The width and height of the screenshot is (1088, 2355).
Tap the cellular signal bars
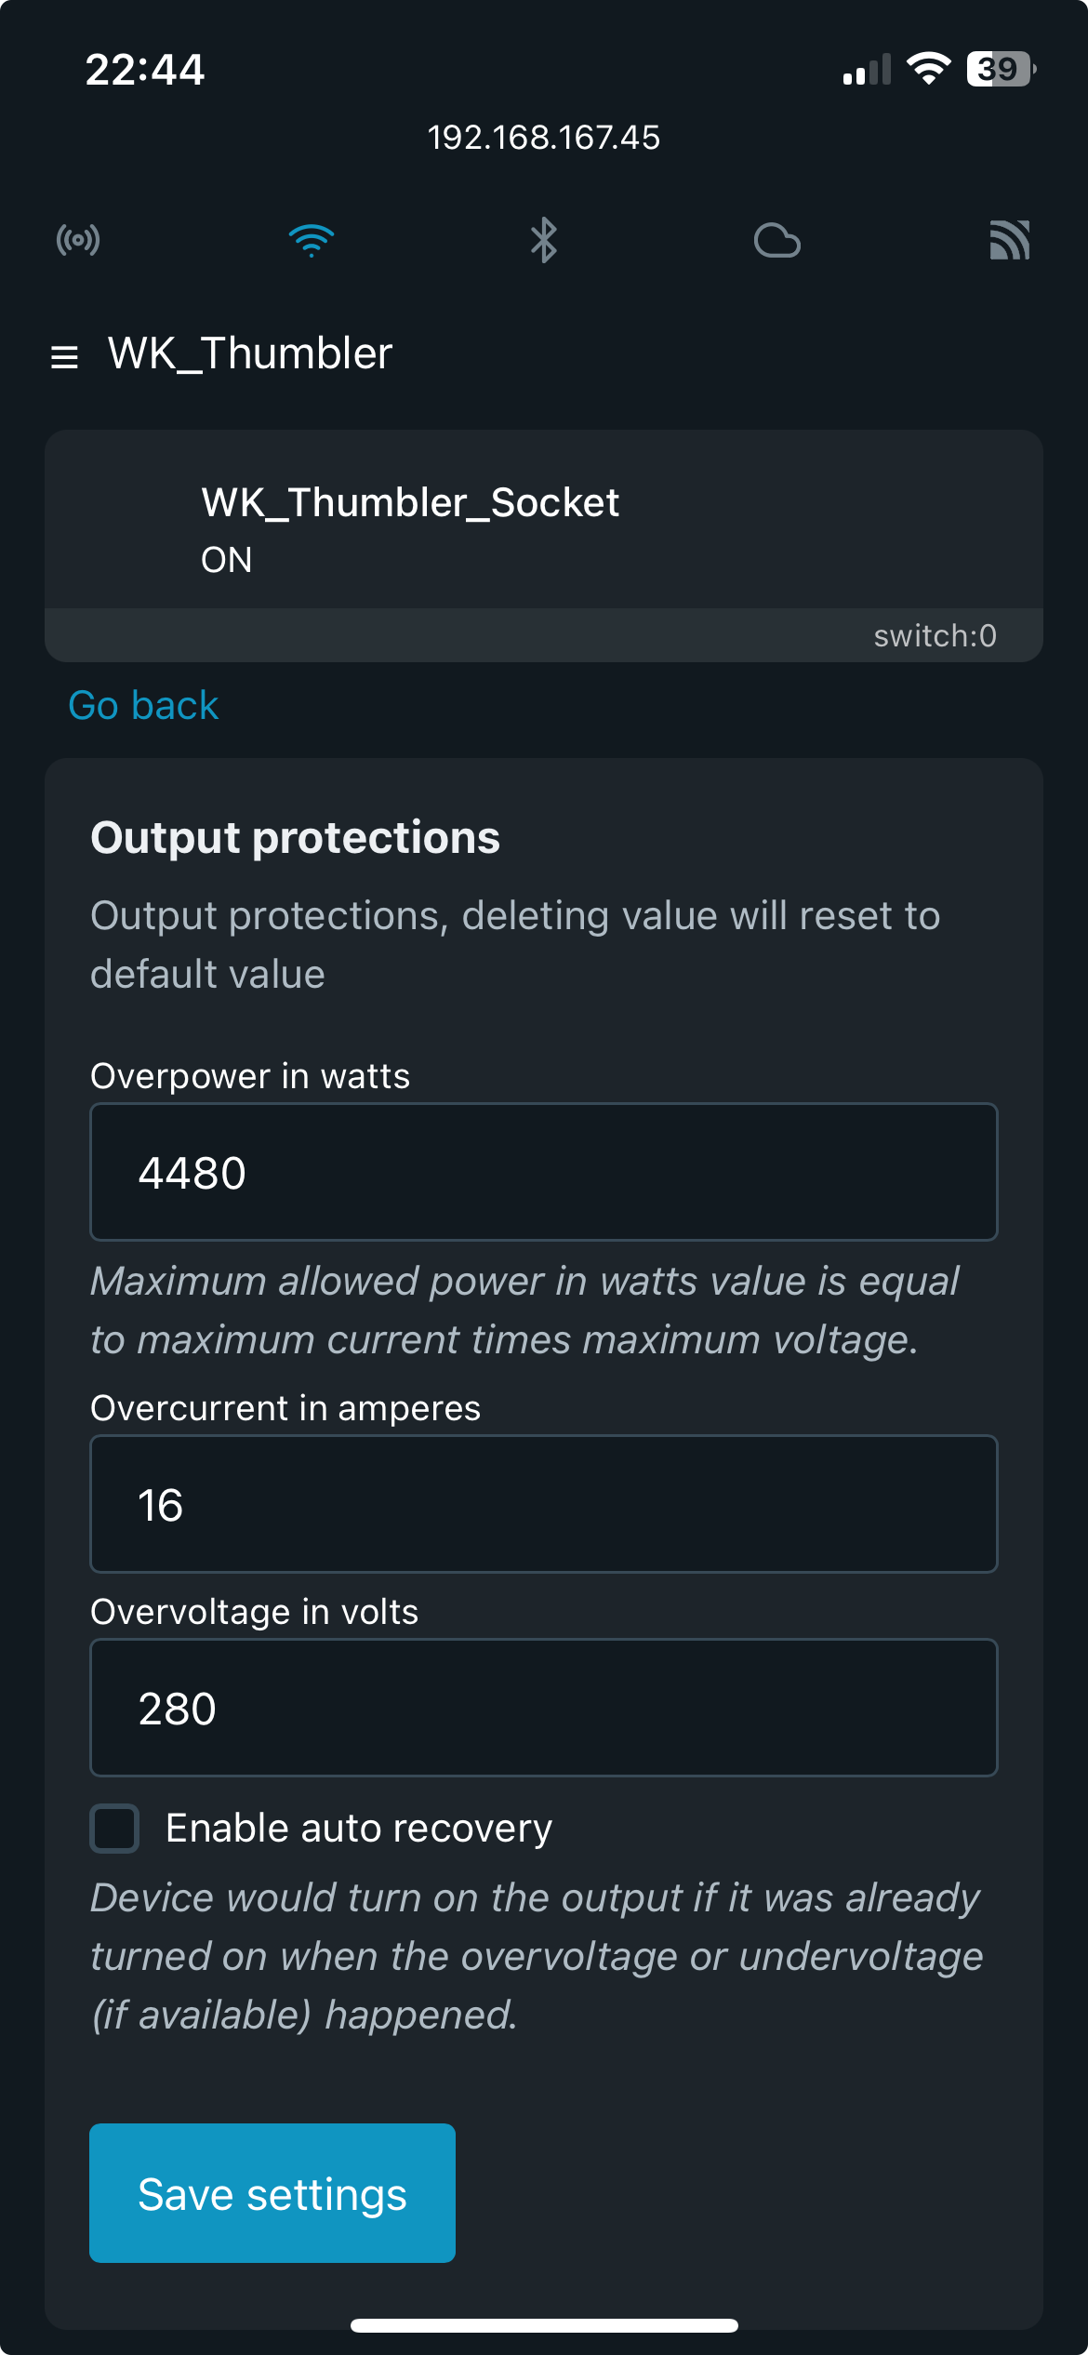tap(867, 70)
